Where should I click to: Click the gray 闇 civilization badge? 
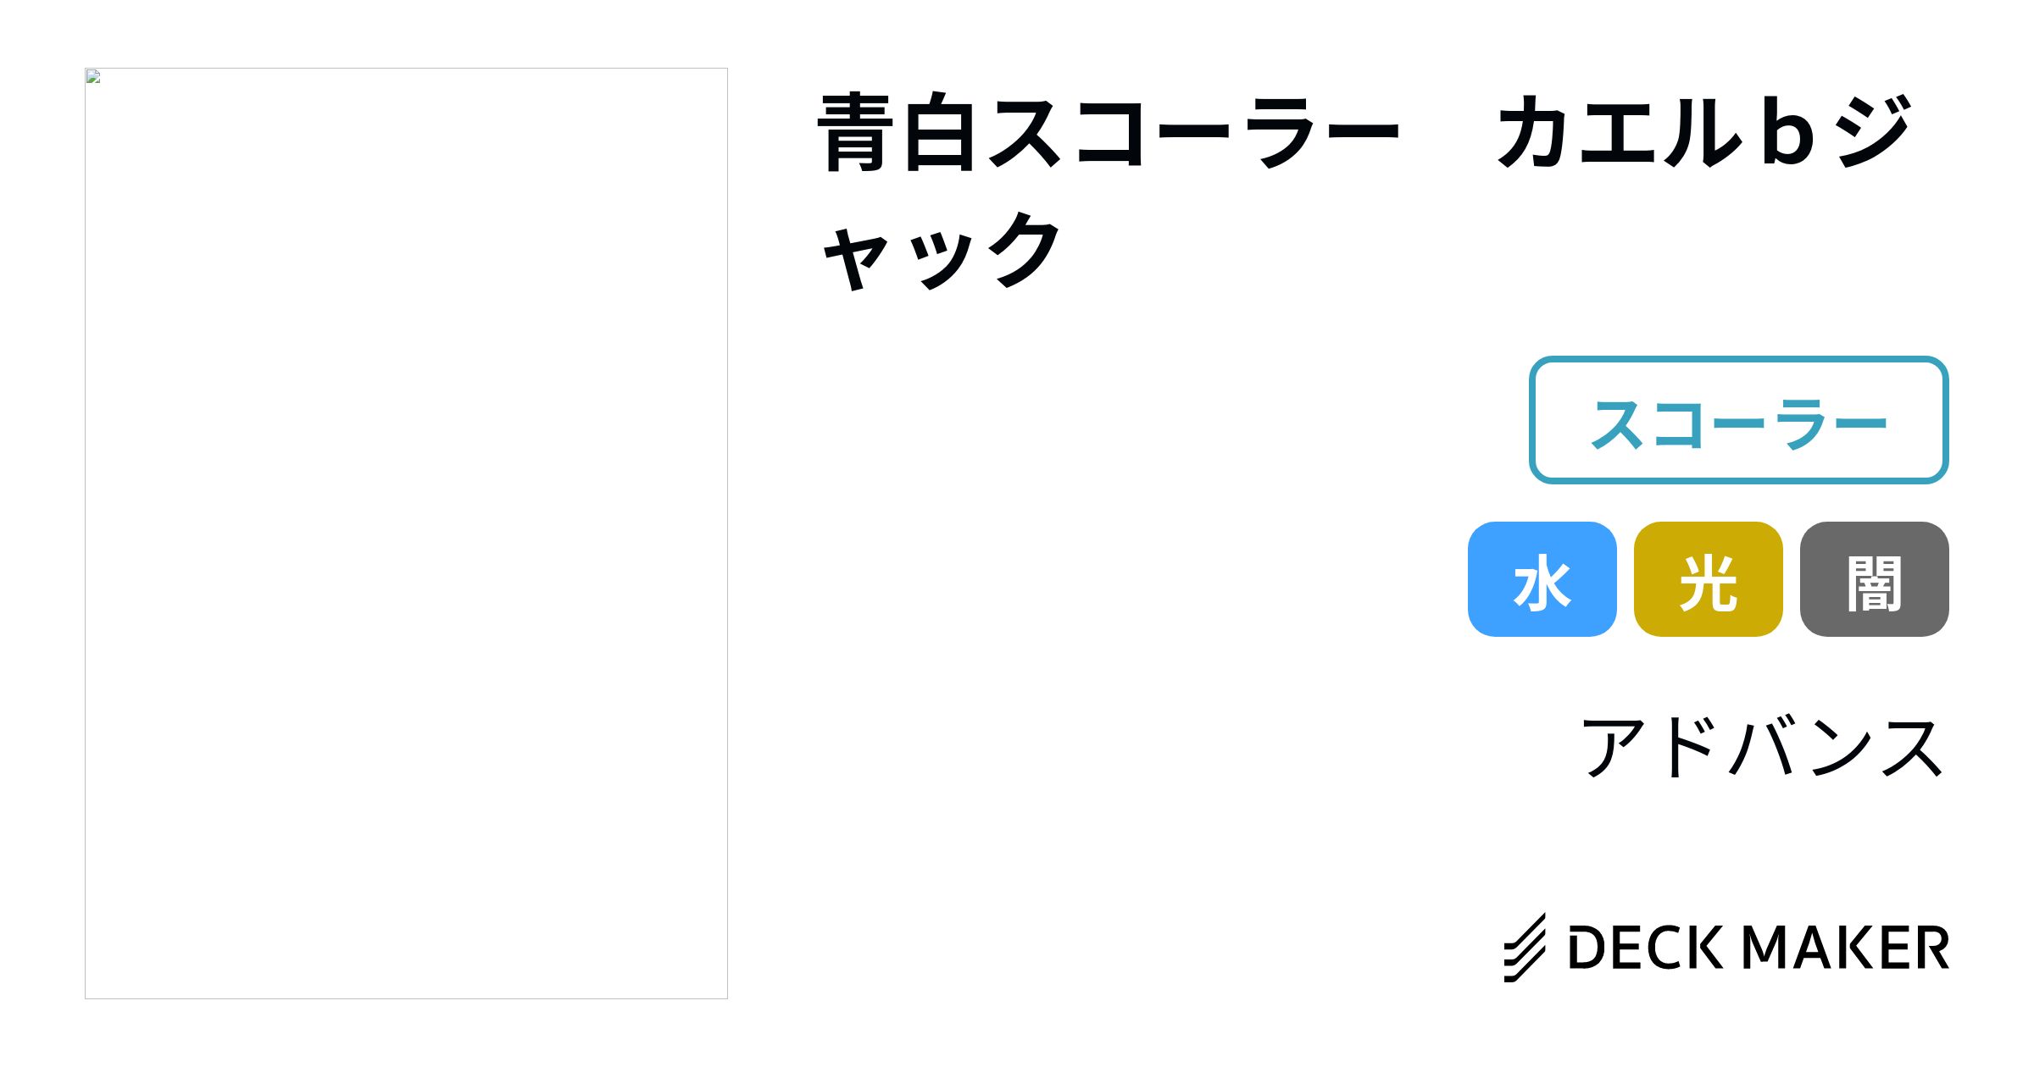click(1874, 579)
